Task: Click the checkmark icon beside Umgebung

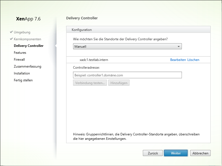Action: click(x=11, y=32)
